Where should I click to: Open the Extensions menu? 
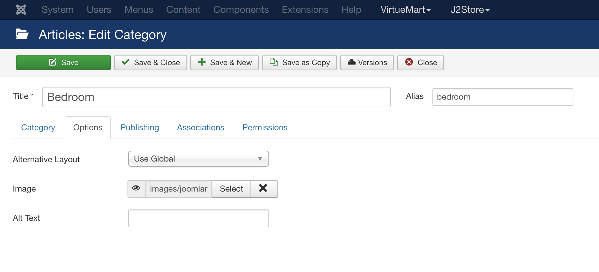305,10
